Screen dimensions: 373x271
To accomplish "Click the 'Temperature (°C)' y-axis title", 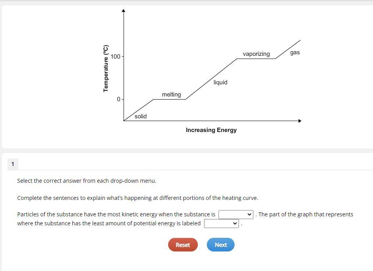I will 106,68.
